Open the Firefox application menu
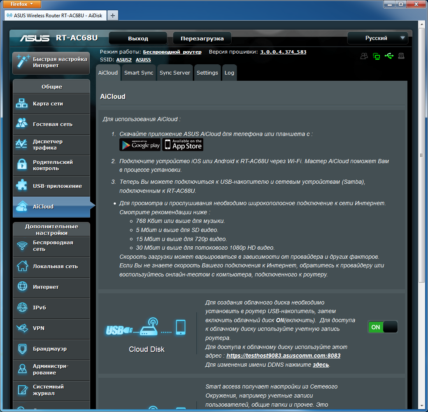The image size is (428, 412). (21, 4)
